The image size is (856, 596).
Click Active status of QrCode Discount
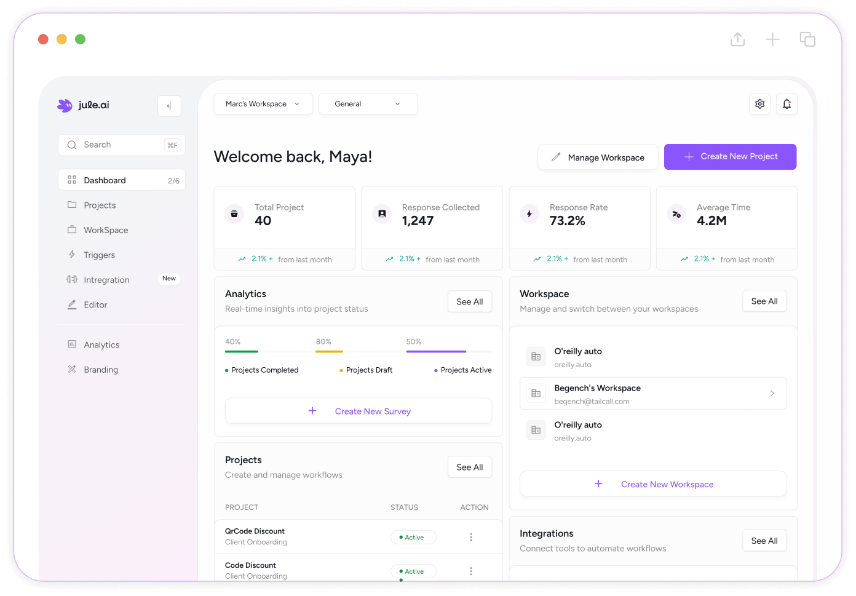click(x=413, y=537)
